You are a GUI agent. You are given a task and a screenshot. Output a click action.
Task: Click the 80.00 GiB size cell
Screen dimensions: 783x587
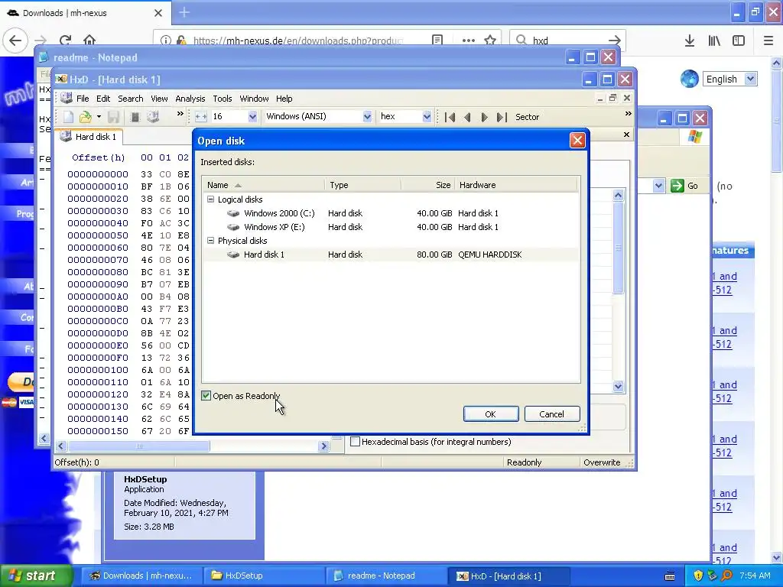[x=434, y=255]
